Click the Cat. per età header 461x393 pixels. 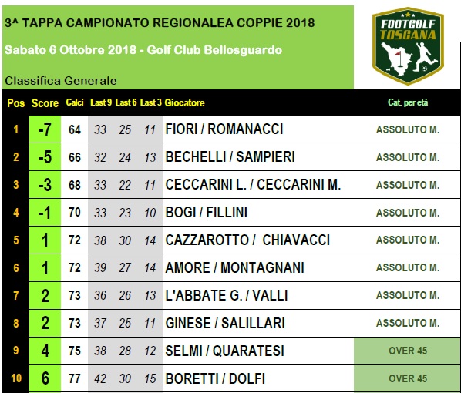pos(408,102)
